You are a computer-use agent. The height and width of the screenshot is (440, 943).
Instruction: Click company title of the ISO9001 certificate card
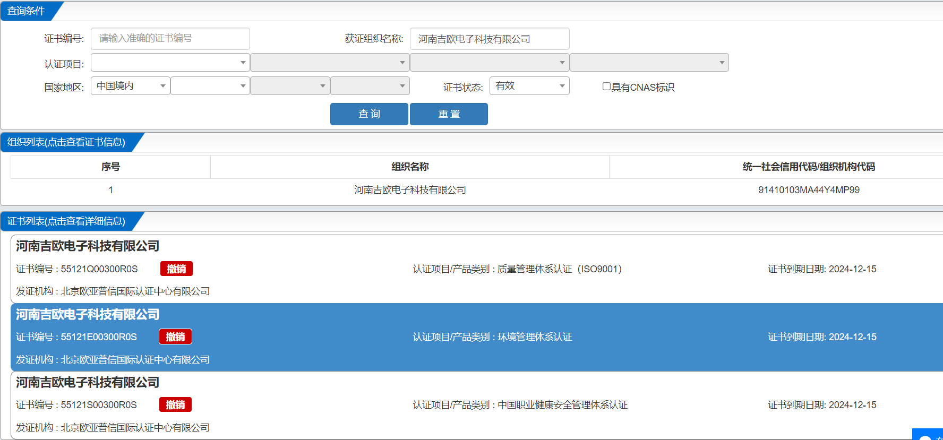click(88, 246)
